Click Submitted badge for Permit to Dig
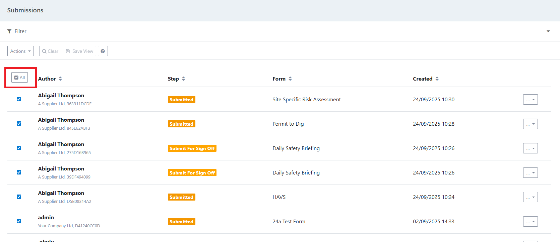560x242 pixels. [x=182, y=124]
